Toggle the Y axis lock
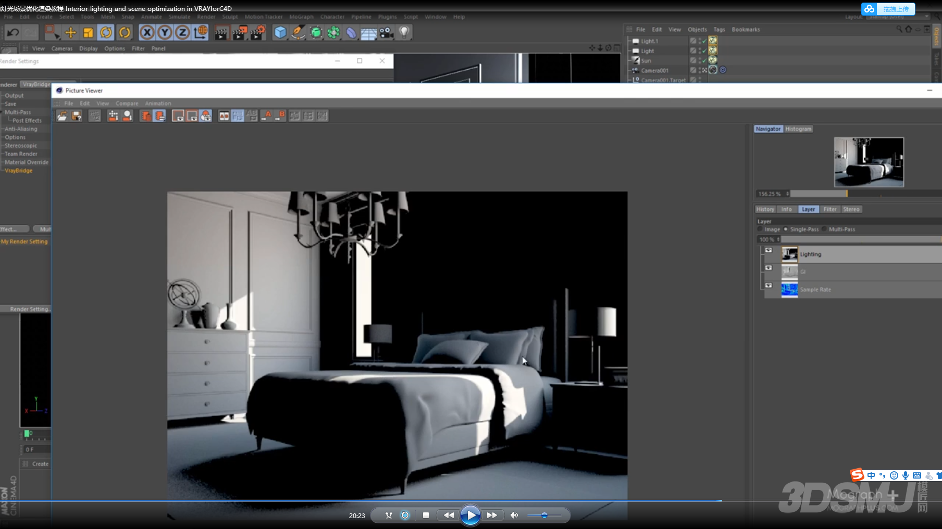Screen dimensions: 942x529 click(165, 33)
